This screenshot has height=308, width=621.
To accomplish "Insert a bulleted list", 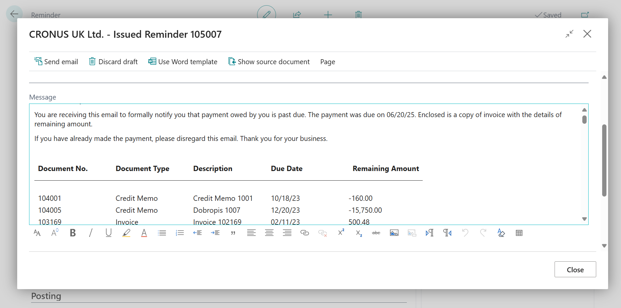I will (162, 233).
